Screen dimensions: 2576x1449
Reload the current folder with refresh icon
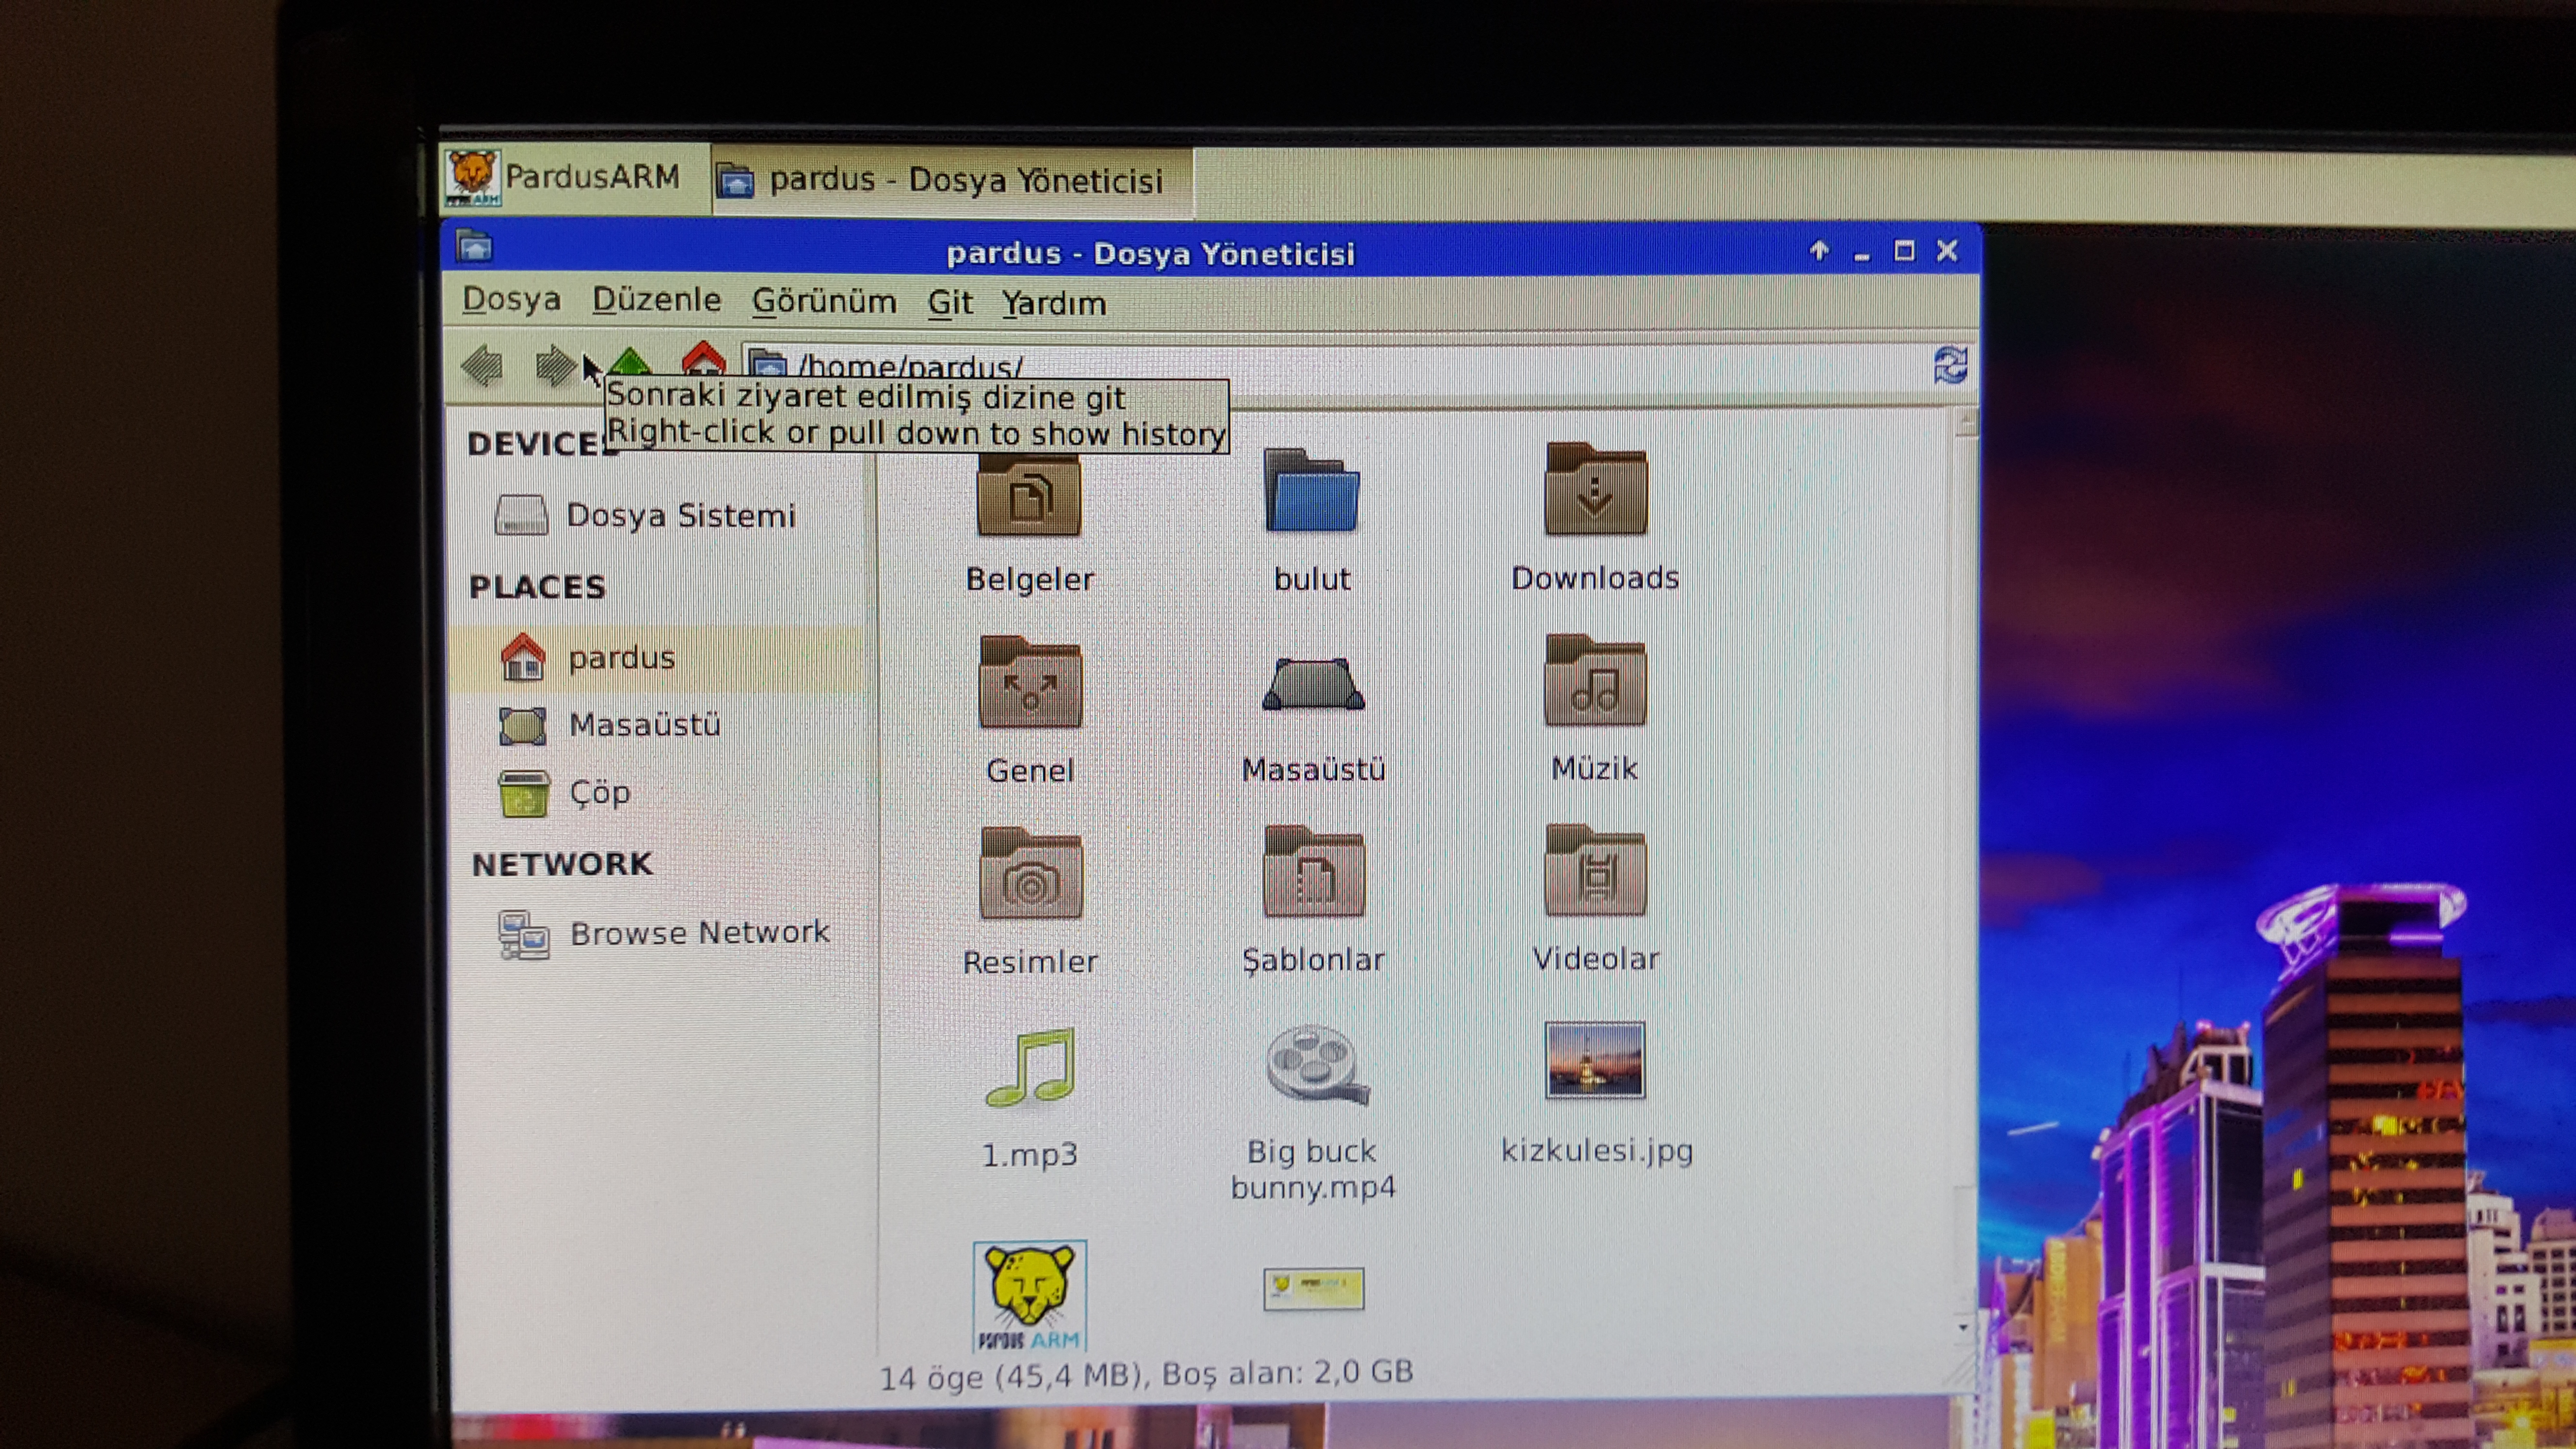pos(1950,365)
